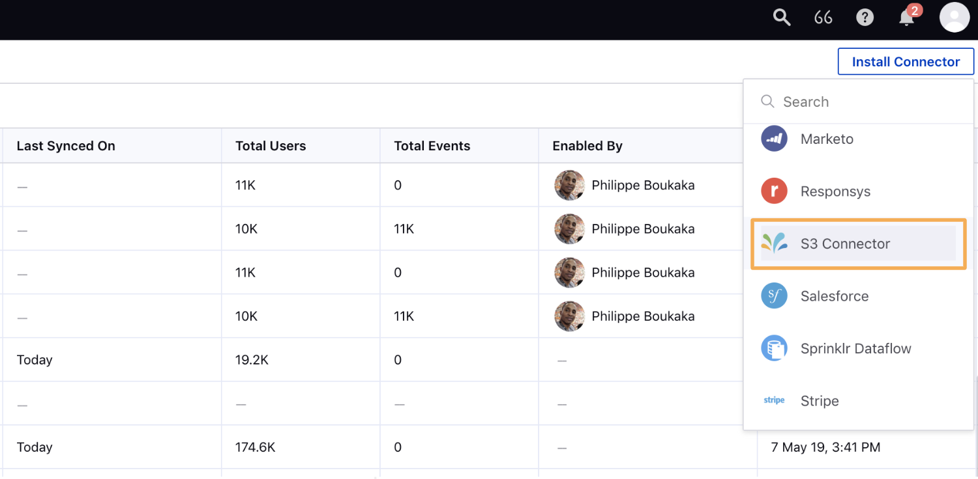Select S3 Connector from the list

tap(845, 243)
